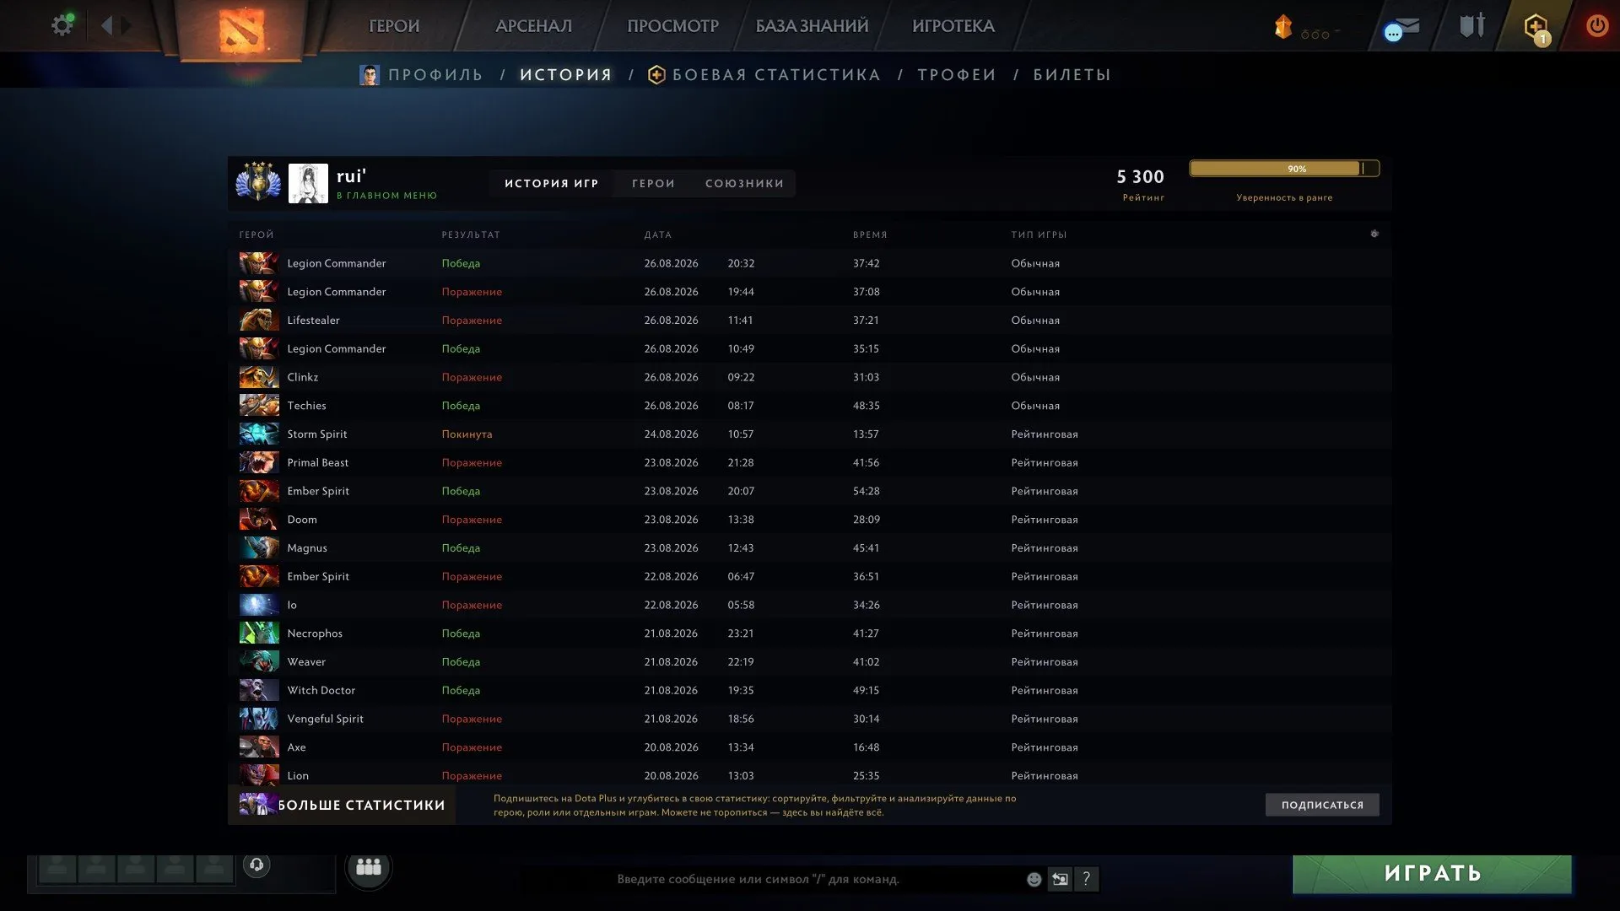
Task: Open the Techies match row
Action: pos(809,406)
